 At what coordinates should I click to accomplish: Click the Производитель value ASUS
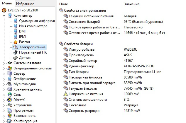click(x=128, y=55)
